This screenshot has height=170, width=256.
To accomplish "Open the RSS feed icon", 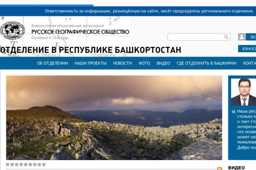I will [x=219, y=169].
